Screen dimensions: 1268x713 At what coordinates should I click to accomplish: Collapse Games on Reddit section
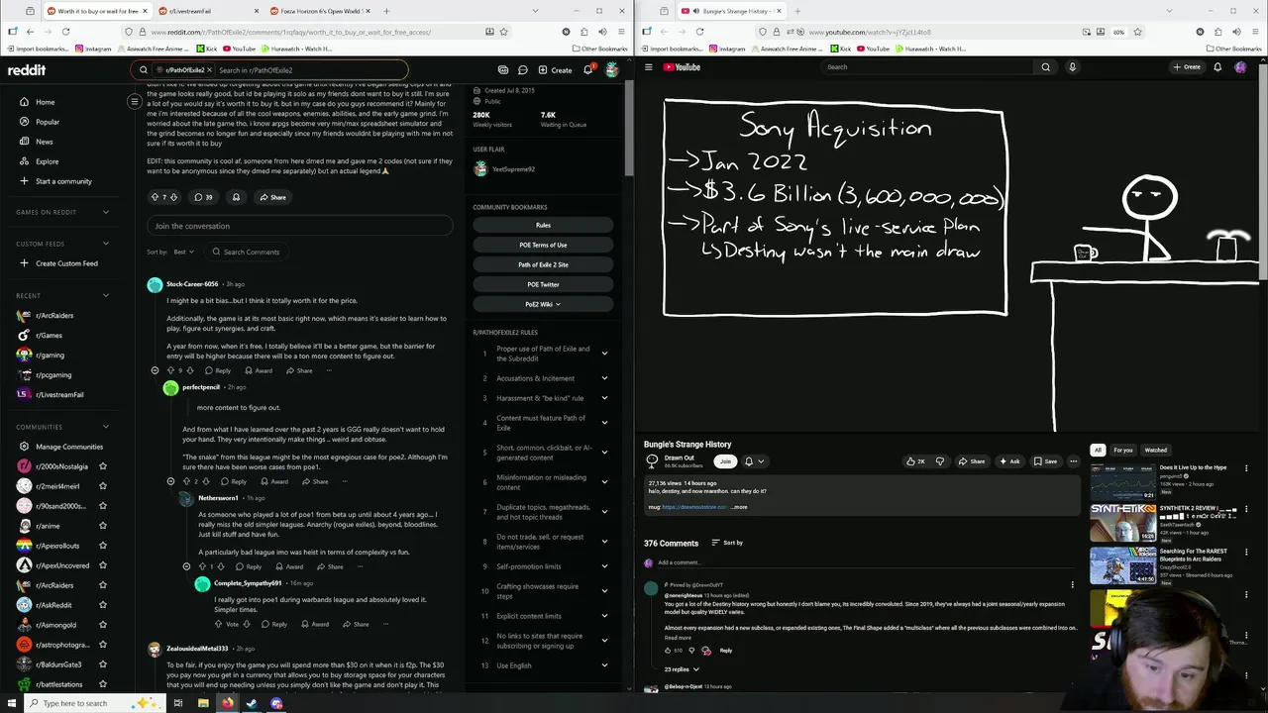pos(108,212)
